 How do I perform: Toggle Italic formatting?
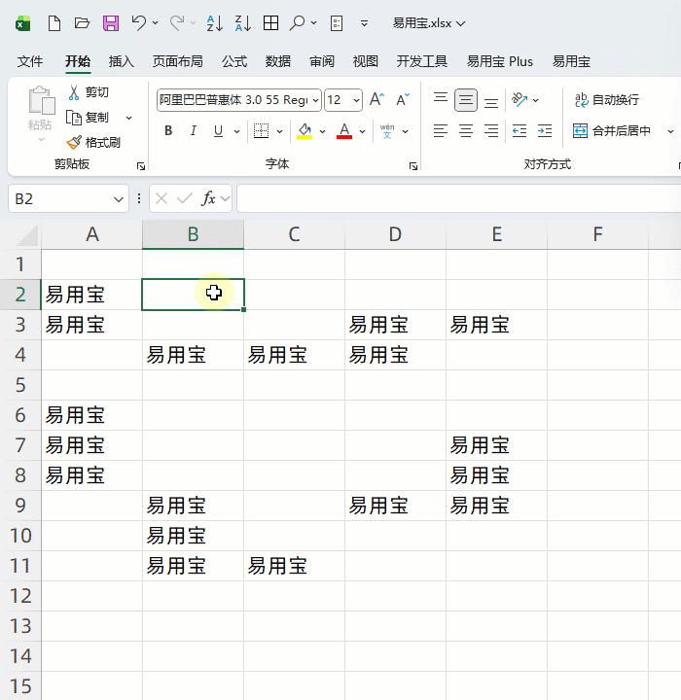pos(194,131)
